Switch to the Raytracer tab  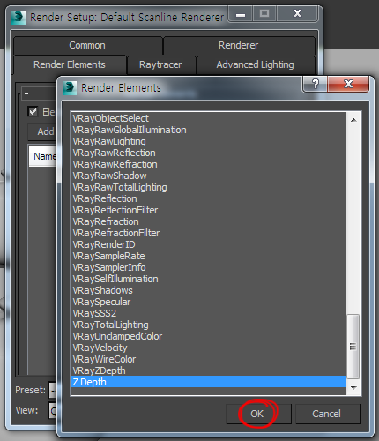(x=160, y=64)
